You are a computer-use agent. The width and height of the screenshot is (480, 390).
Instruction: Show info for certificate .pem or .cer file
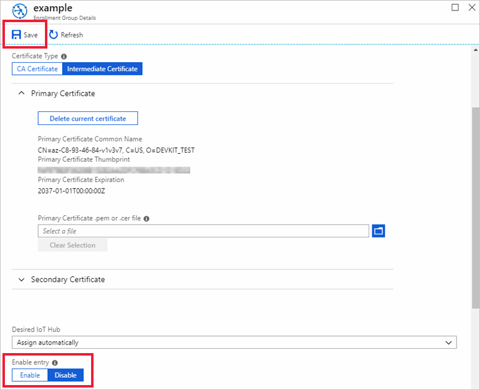(x=146, y=219)
